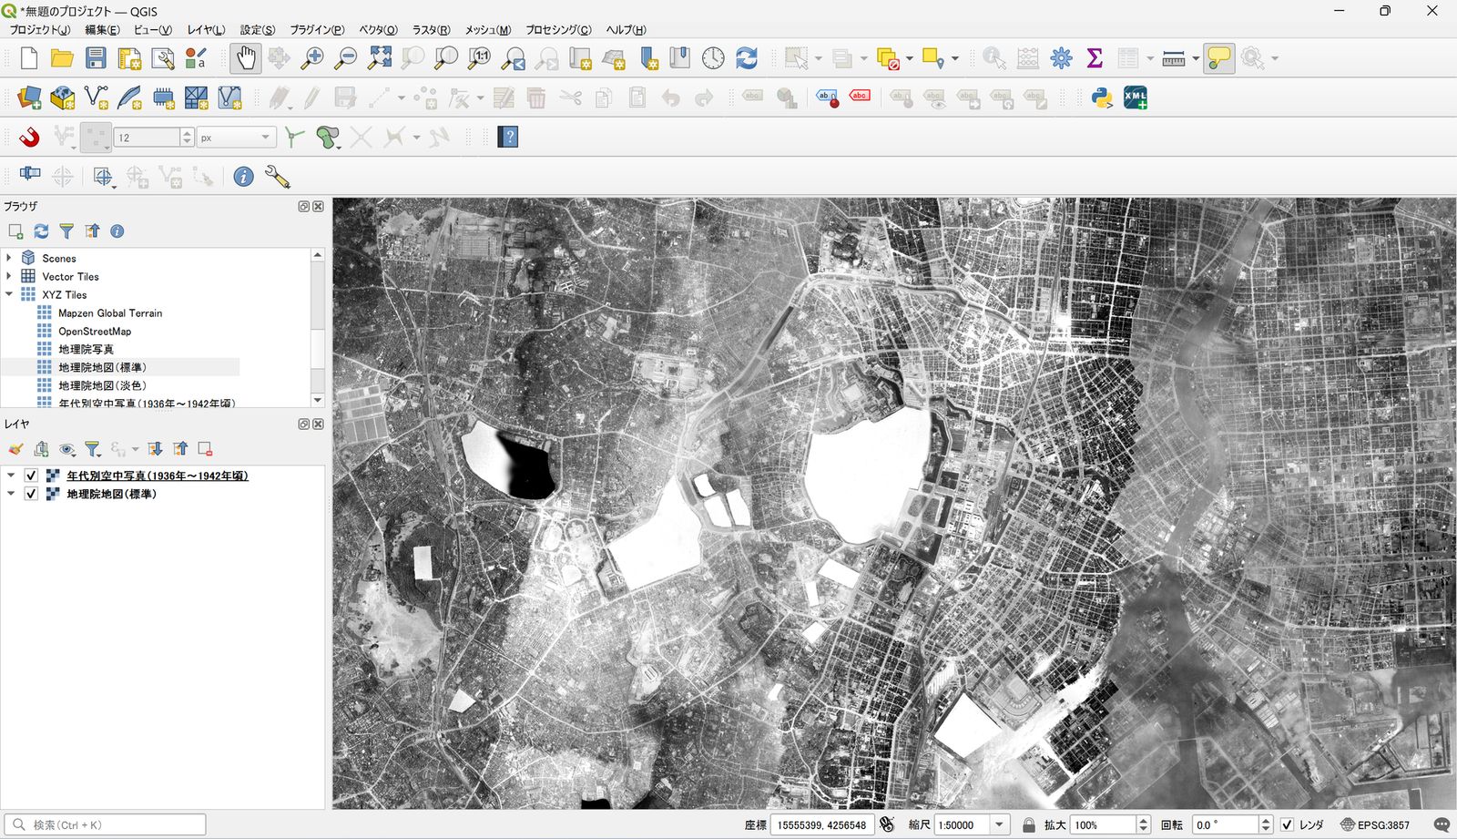The image size is (1457, 839).
Task: Toggle Map Tips button
Action: click(1218, 58)
